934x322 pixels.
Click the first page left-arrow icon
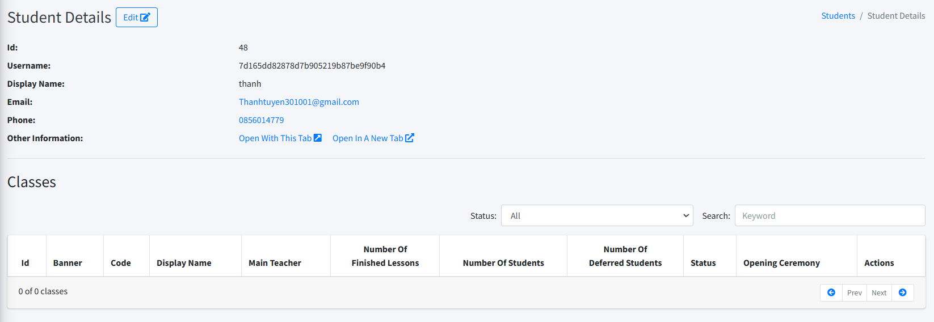click(x=831, y=293)
